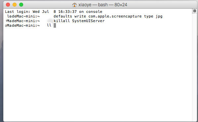The image size is (198, 122).
Task: Click the window title 'xiaoye — bash — 80×24'
Action: 103,5
